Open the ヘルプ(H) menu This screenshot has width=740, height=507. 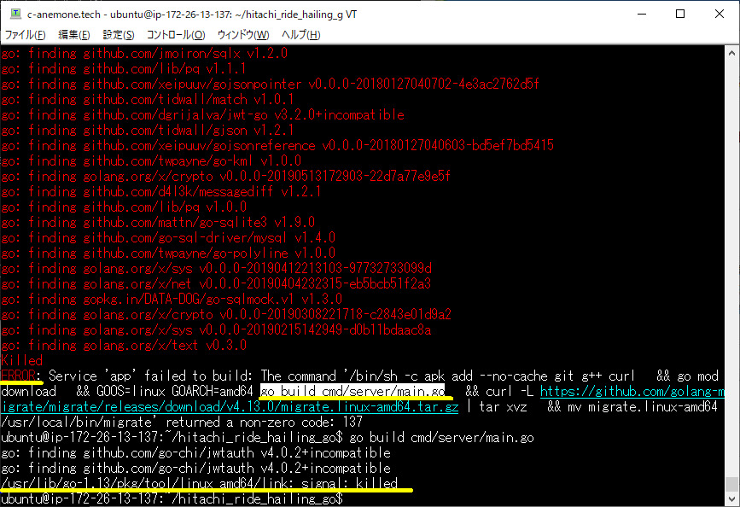pos(300,35)
